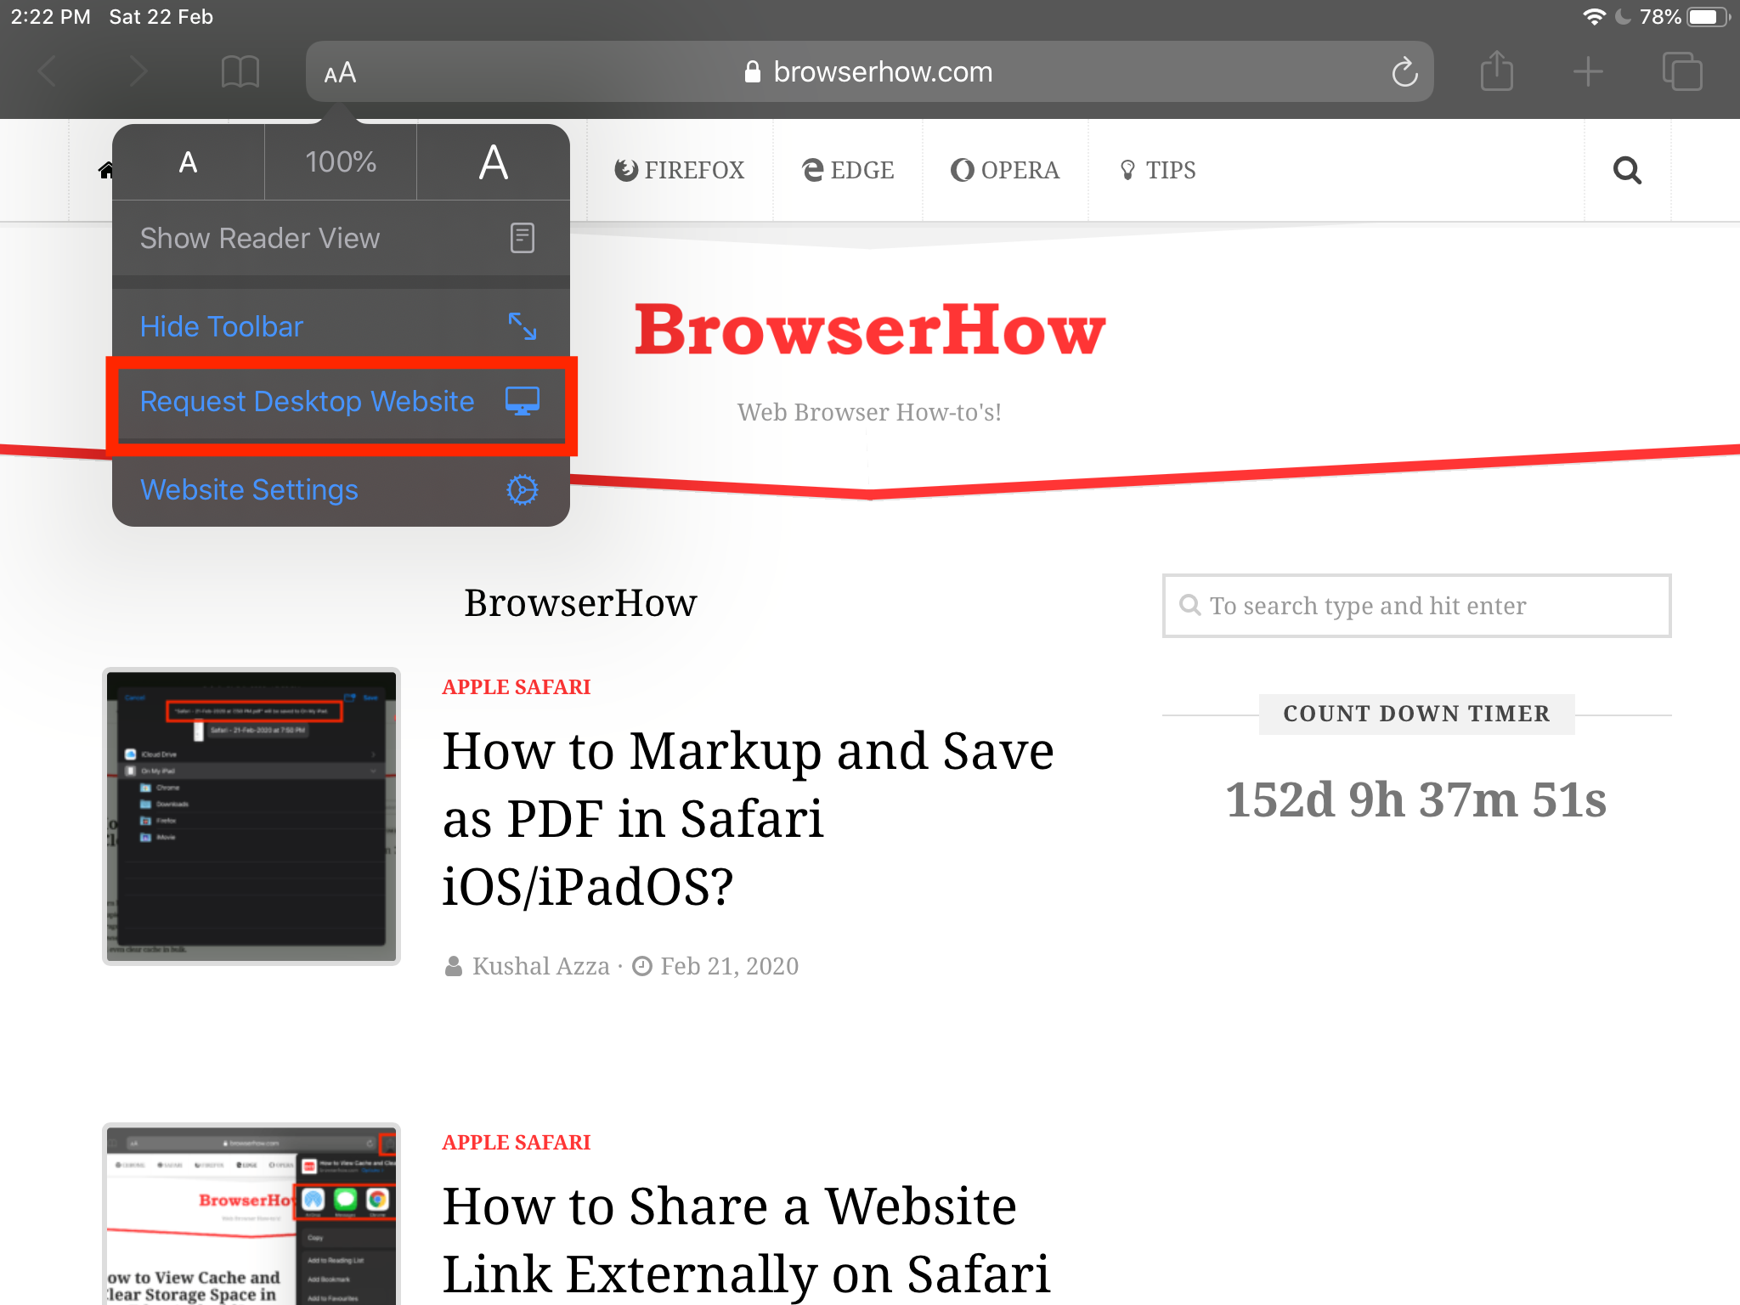This screenshot has height=1305, width=1740.
Task: Toggle Reader View on
Action: coord(338,237)
